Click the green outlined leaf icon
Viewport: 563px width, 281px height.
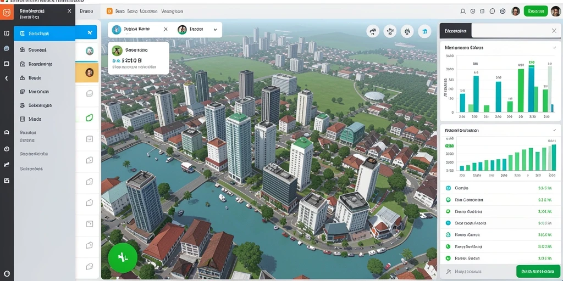tap(90, 117)
